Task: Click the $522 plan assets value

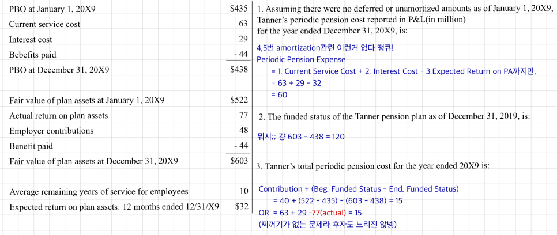Action: pyautogui.click(x=238, y=100)
